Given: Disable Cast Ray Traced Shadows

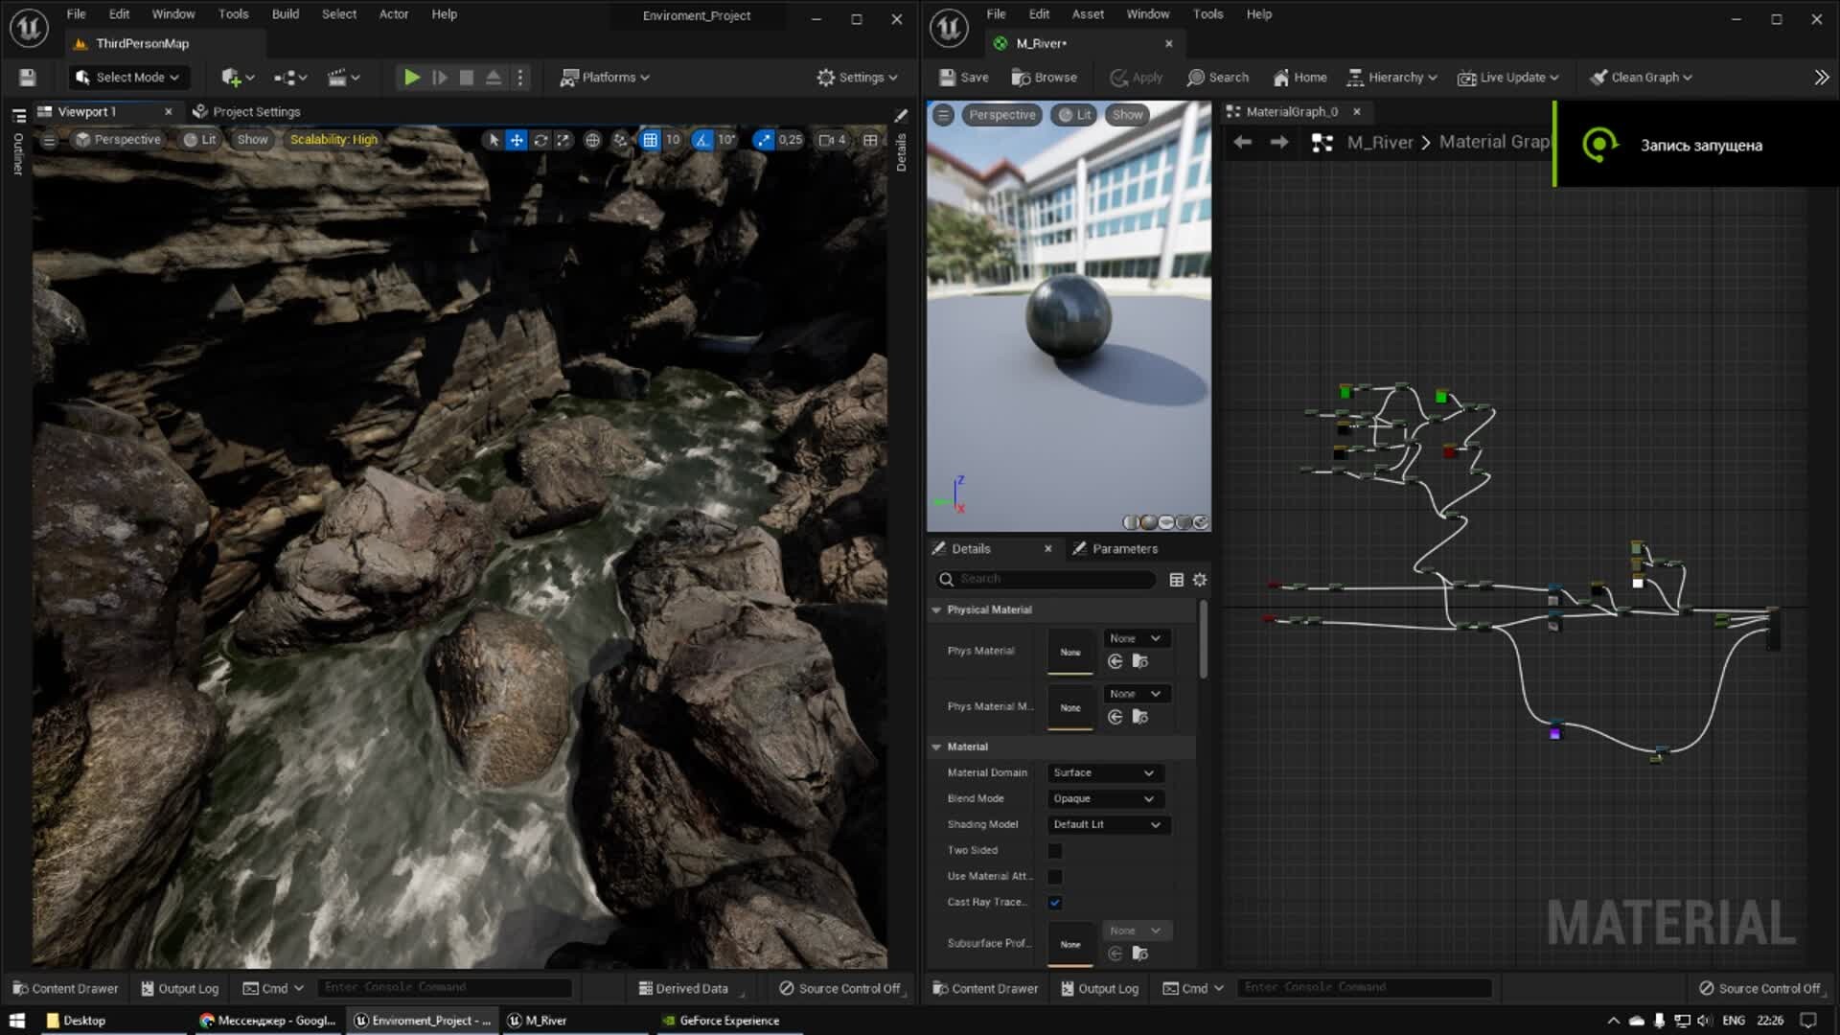Looking at the screenshot, I should coord(1054,902).
